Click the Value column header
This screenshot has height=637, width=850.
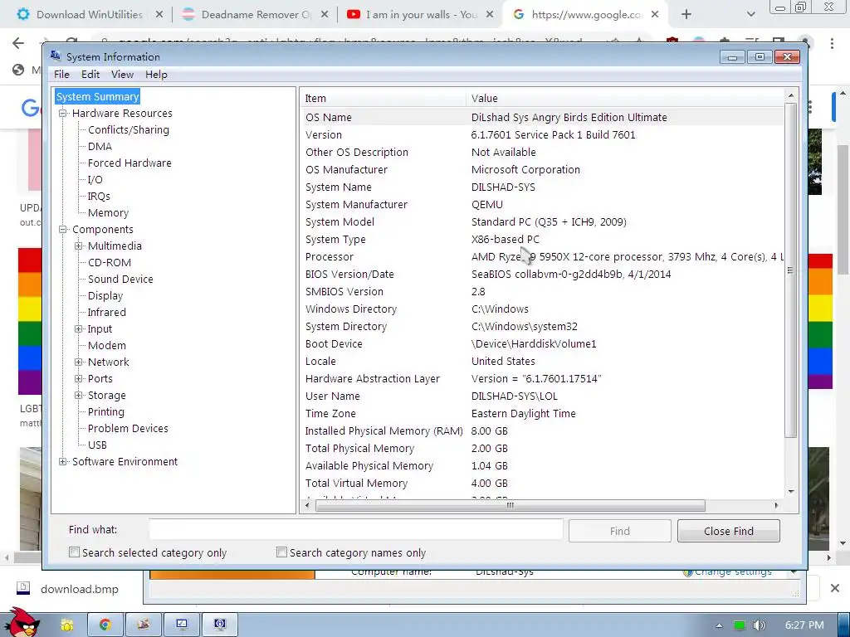coord(624,98)
